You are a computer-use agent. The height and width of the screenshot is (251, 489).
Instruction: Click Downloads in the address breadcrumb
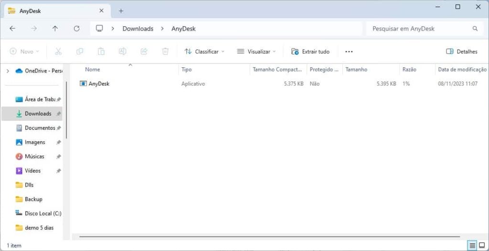click(138, 29)
